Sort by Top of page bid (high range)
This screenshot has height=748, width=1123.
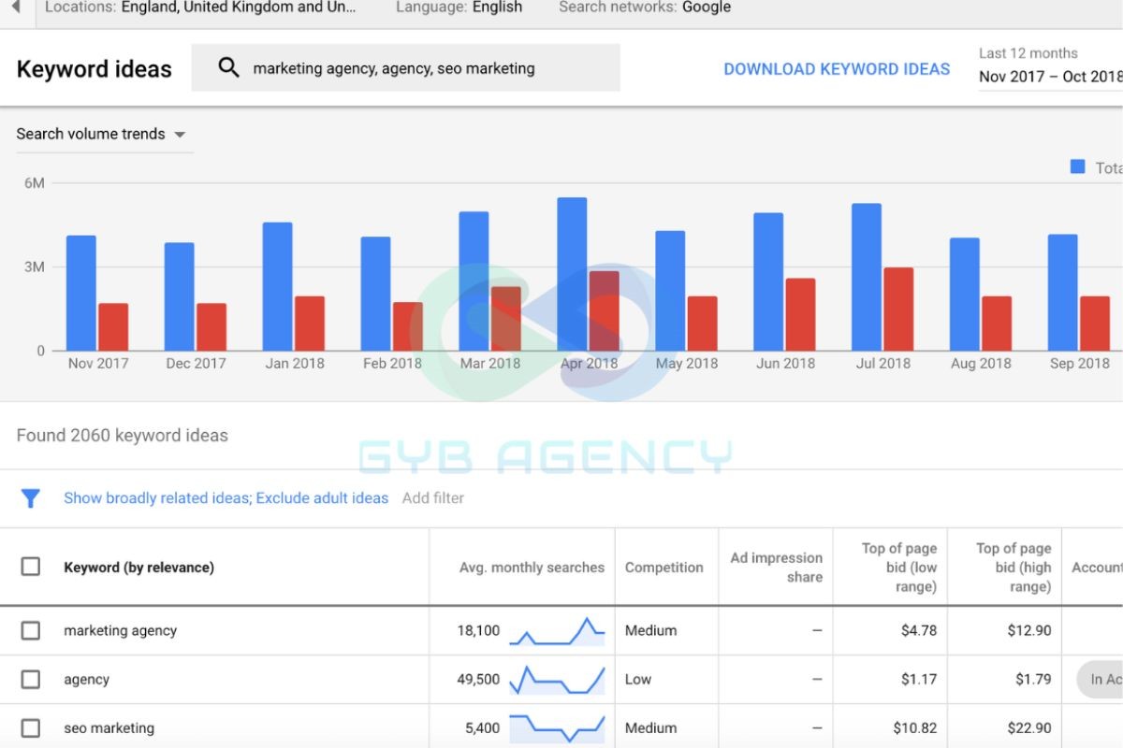pyautogui.click(x=1014, y=568)
